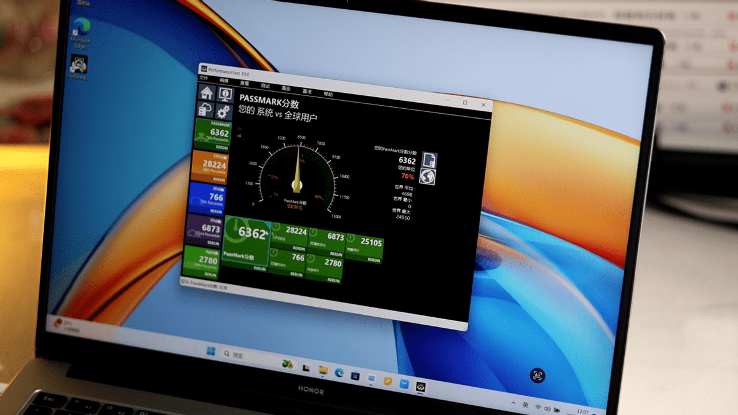Open the Windows Start menu

click(x=211, y=351)
